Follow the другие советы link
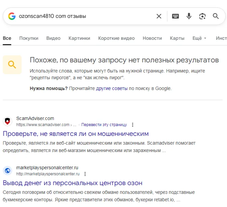The width and height of the screenshot is (227, 207). pyautogui.click(x=112, y=88)
